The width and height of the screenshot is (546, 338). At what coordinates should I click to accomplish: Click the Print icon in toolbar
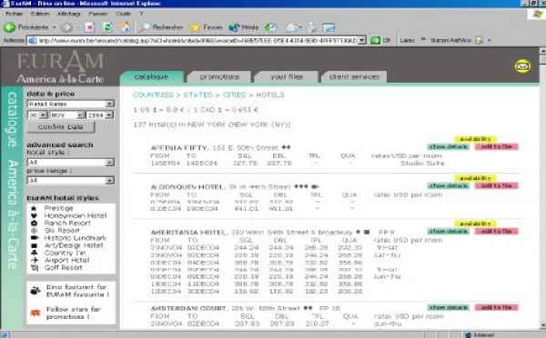[311, 27]
